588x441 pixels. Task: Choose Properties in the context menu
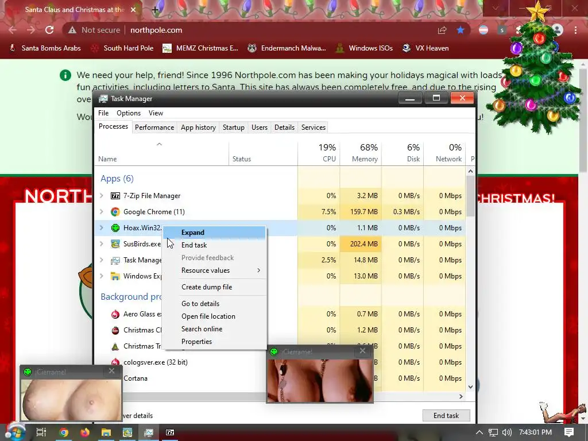(x=215, y=342)
